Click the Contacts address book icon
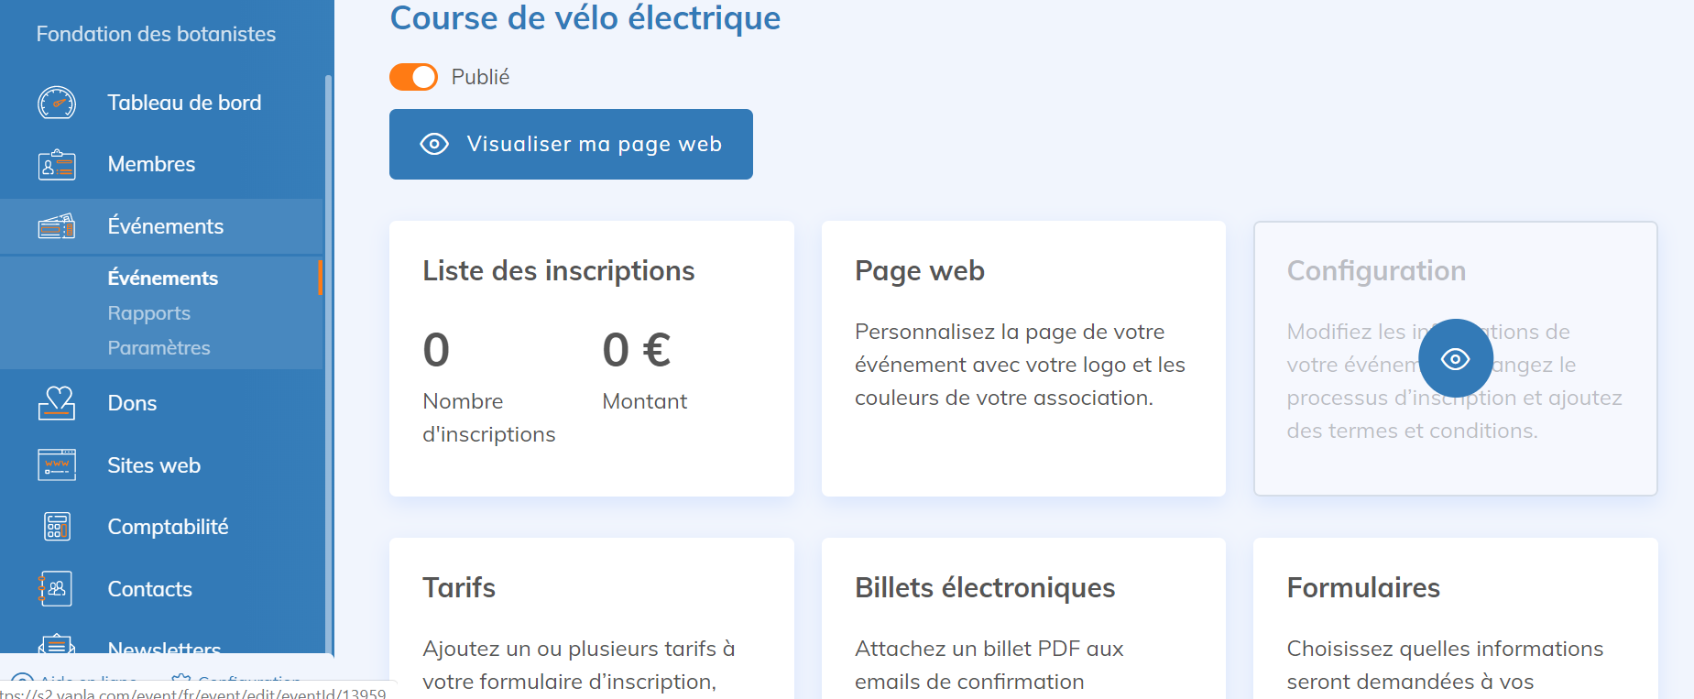The height and width of the screenshot is (699, 1694). coord(57,589)
